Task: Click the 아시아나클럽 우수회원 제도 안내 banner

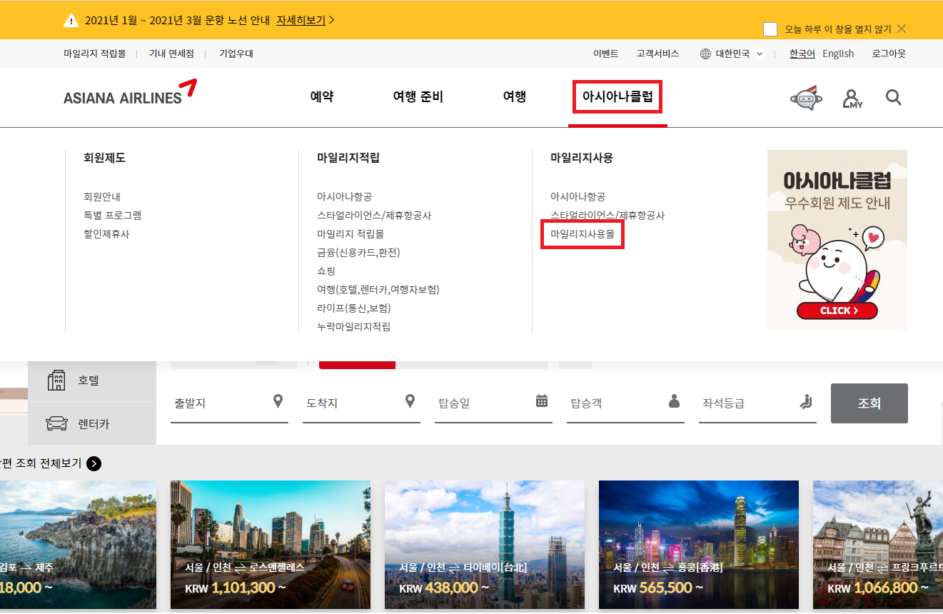Action: coord(837,240)
